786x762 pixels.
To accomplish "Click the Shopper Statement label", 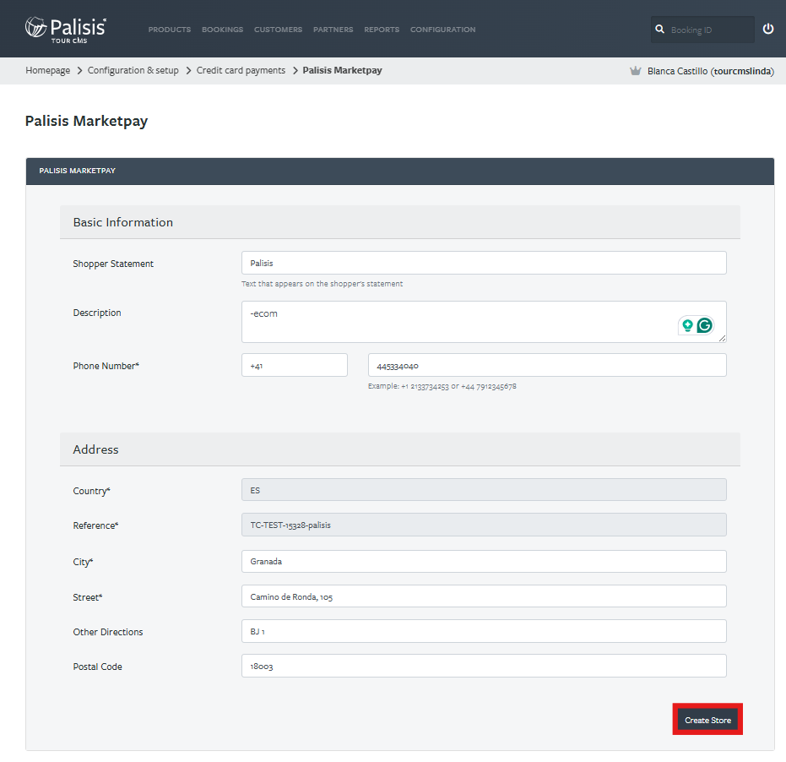I will coord(113,264).
